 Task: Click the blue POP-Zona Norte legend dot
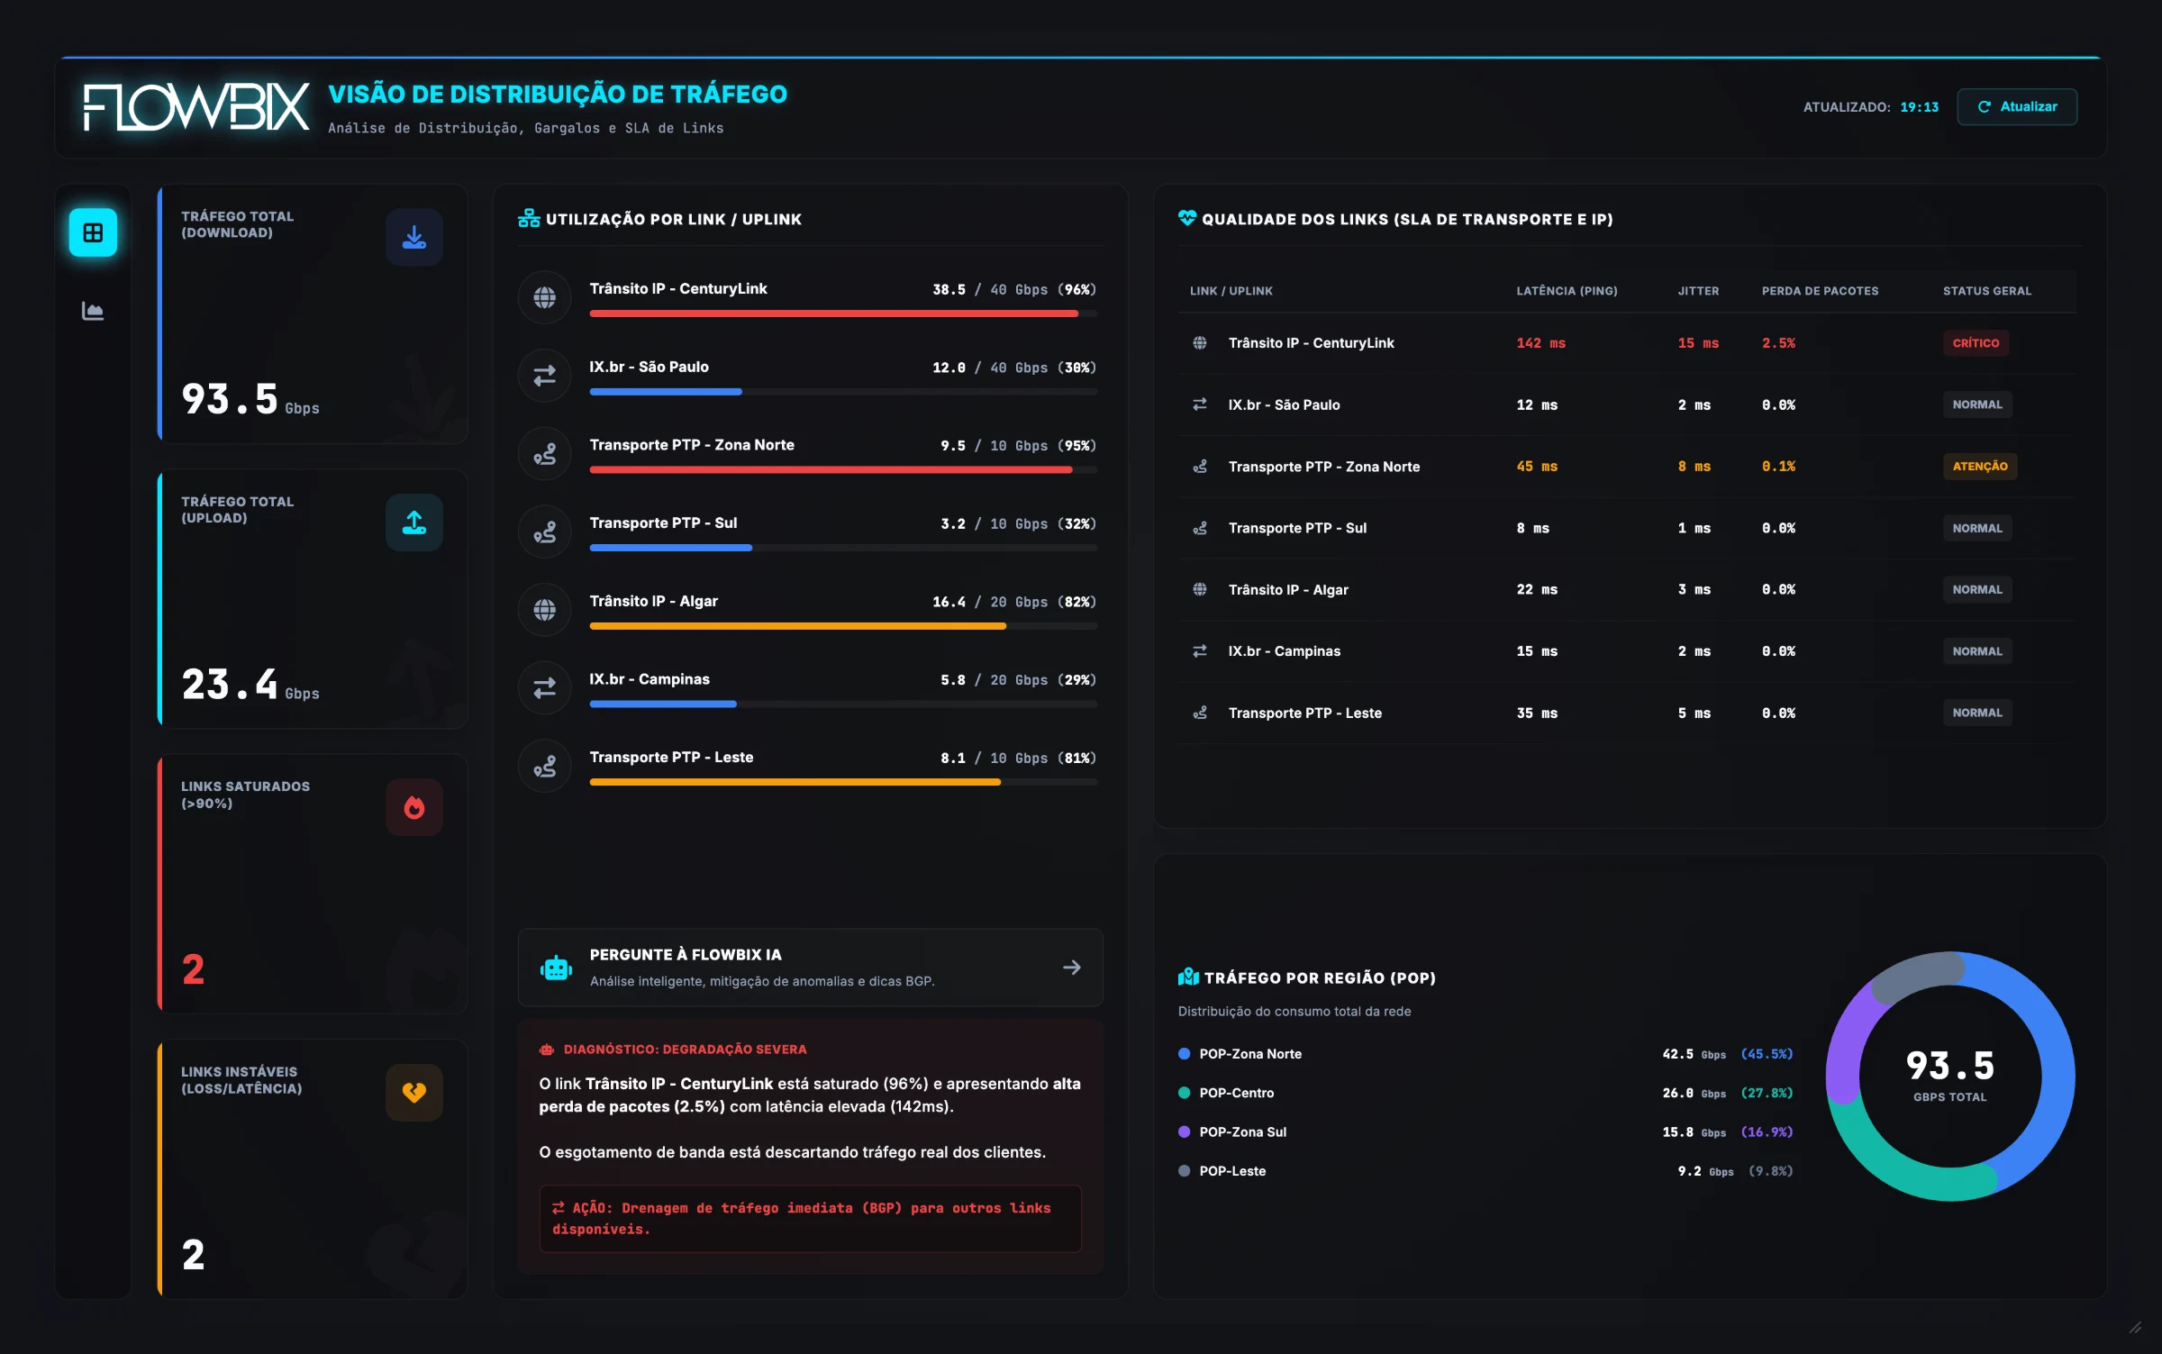(x=1184, y=1054)
